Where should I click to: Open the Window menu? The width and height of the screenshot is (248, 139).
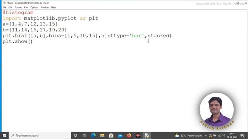tap(45, 7)
